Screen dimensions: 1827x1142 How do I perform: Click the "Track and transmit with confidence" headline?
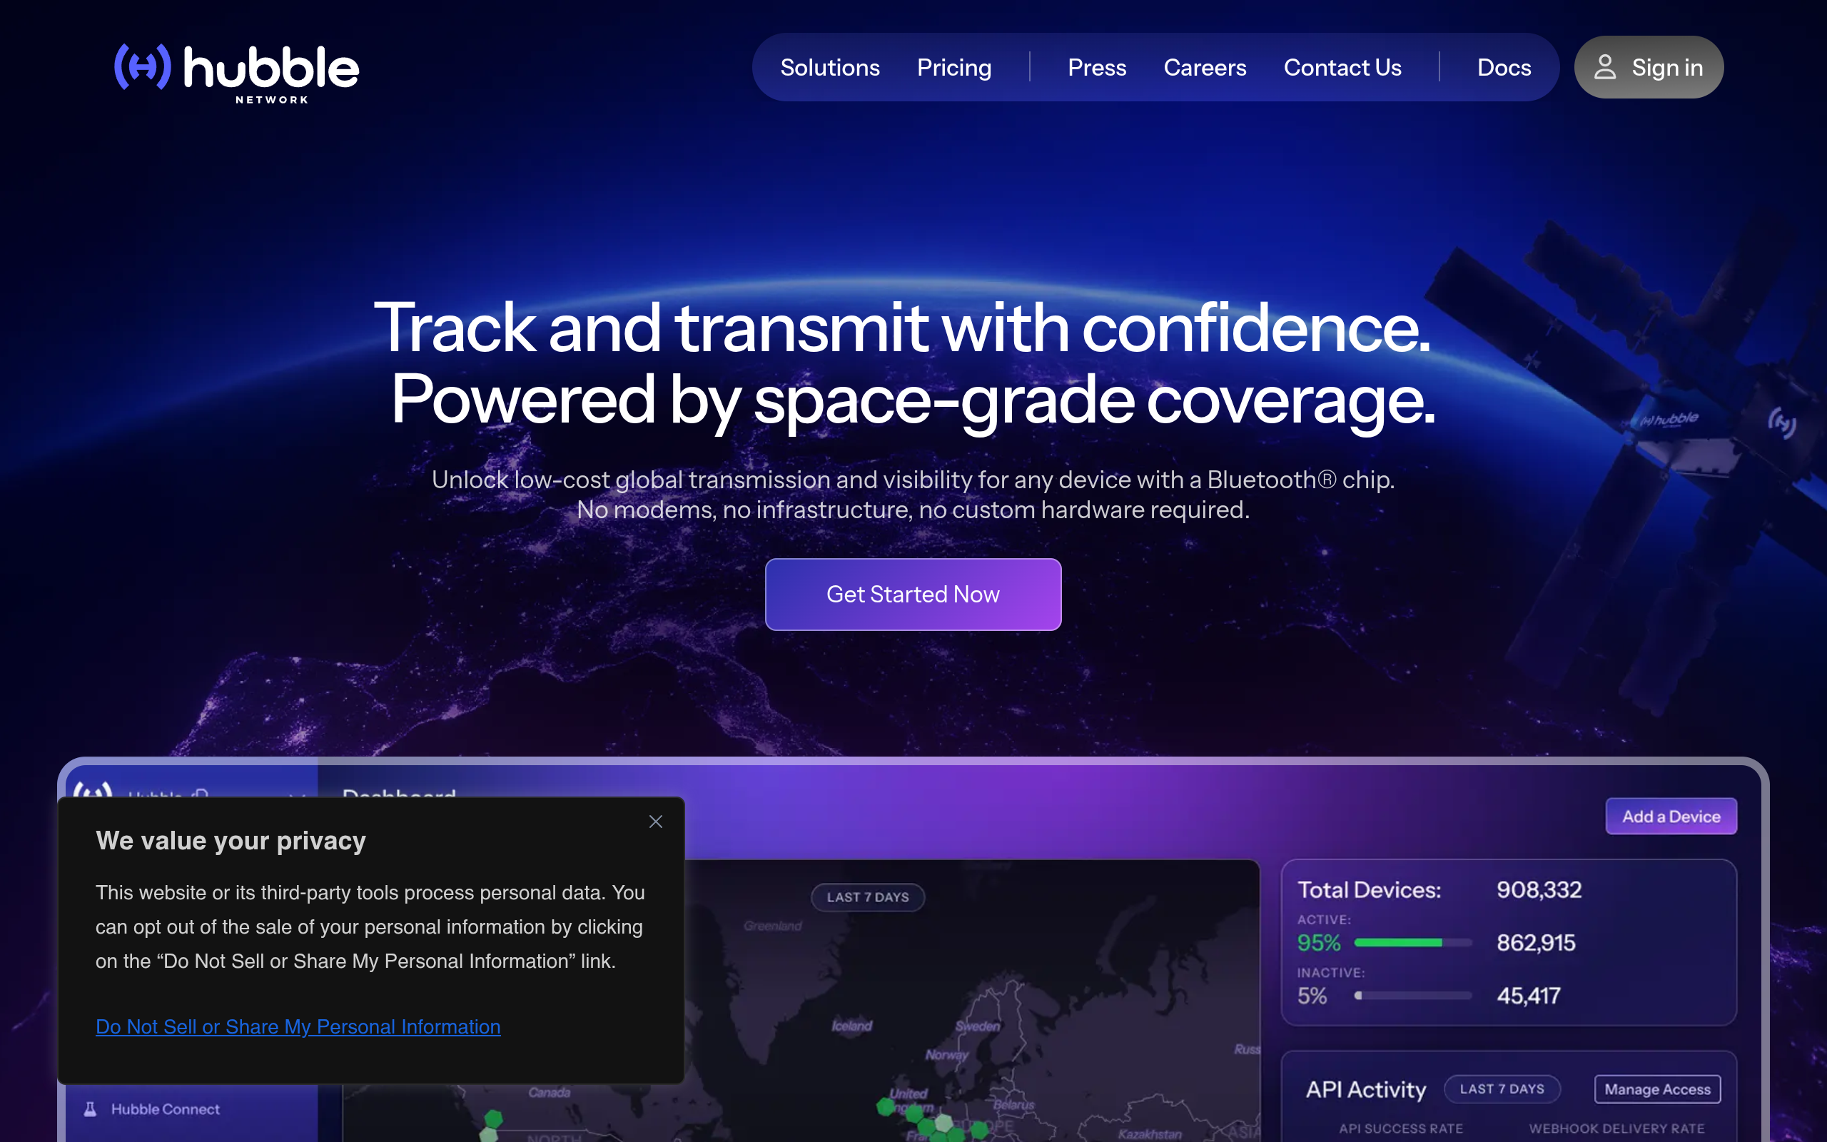902,328
